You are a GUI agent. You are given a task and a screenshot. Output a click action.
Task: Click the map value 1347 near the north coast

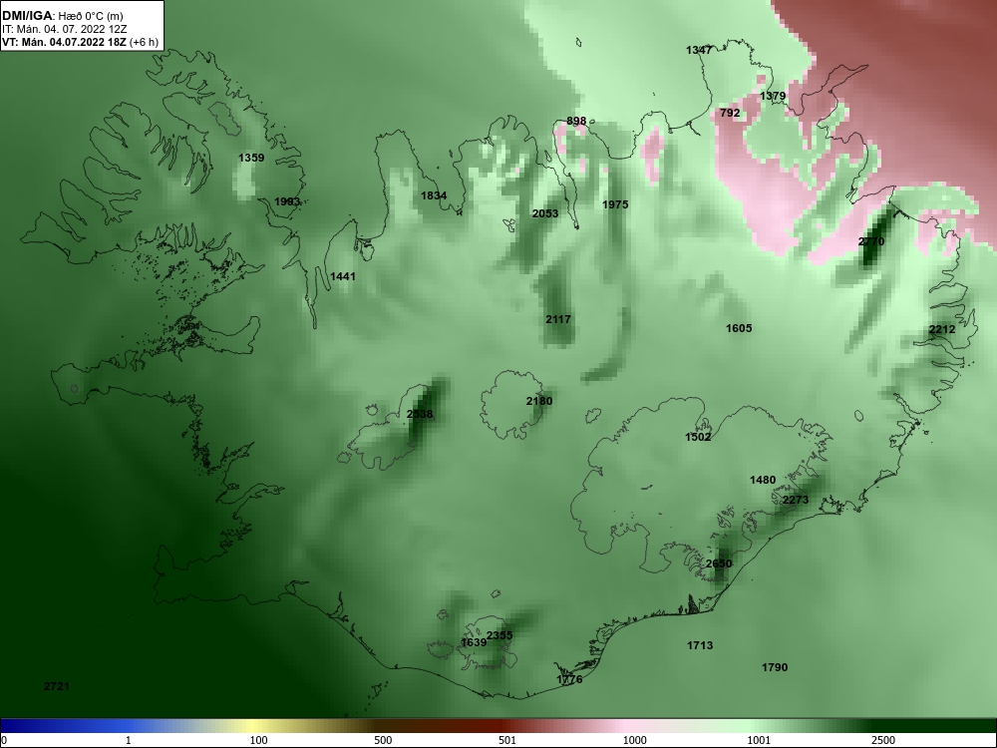(699, 50)
